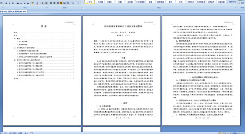Screen dimensions: 245x134
Task: Click the character shading A icon
Action: point(42,3)
